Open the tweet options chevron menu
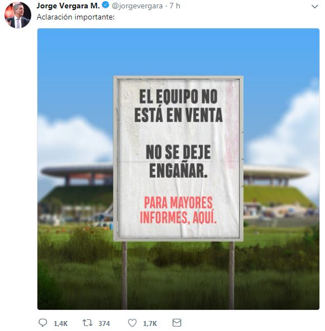The width and height of the screenshot is (325, 331). (x=314, y=7)
